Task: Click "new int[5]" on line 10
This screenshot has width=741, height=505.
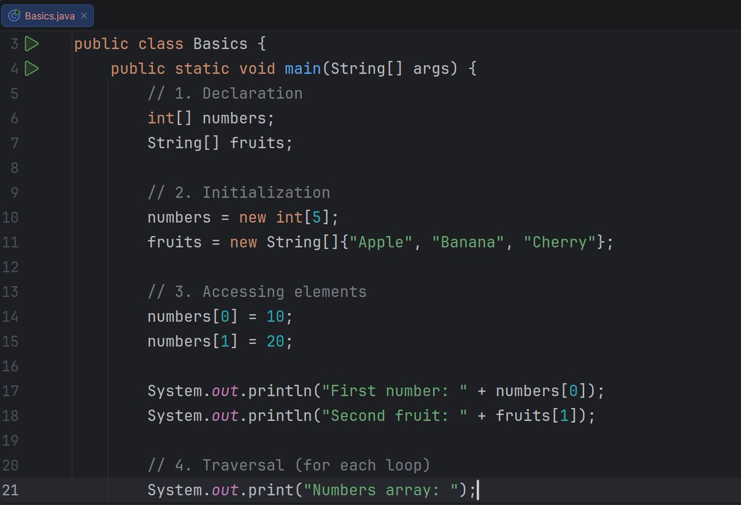Action: pyautogui.click(x=285, y=217)
